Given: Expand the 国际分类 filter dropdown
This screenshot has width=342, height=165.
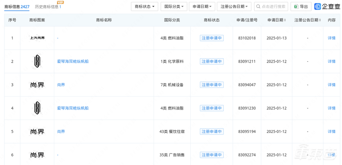Looking at the screenshot, I should 173,6.
